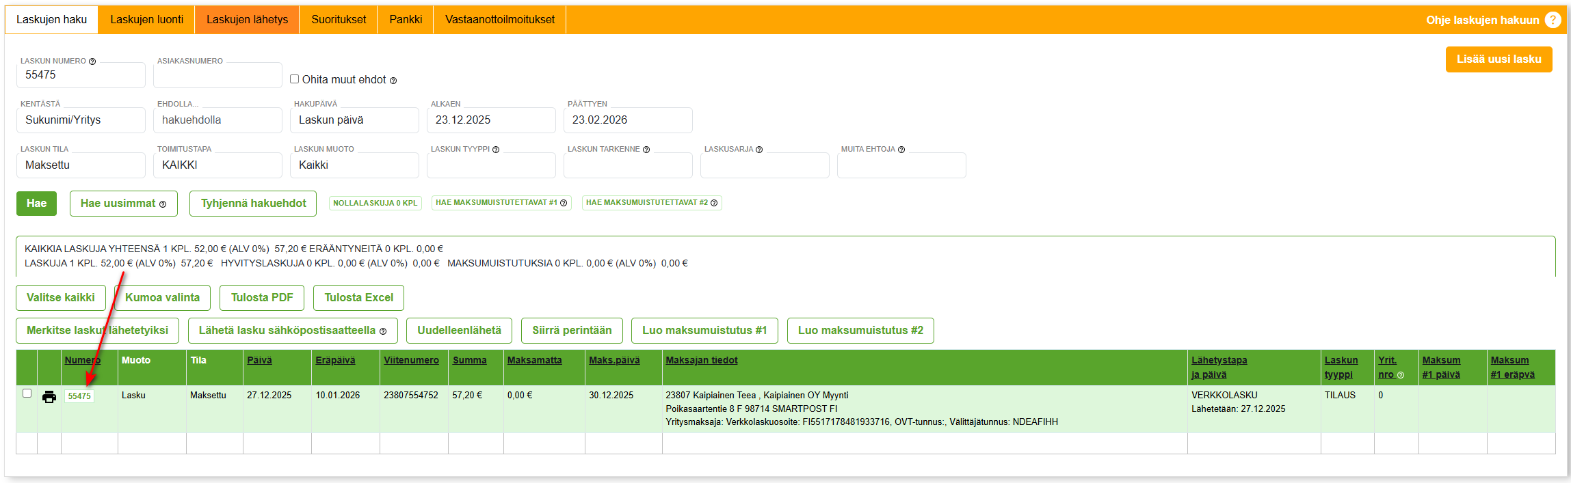The image size is (1571, 483).
Task: Click help icon next to Laskun tyyppi
Action: [496, 150]
